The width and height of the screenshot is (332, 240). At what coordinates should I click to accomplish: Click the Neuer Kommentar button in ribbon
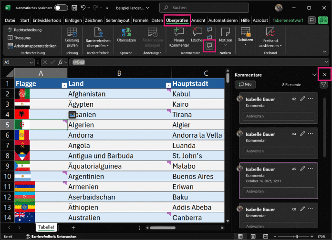point(179,35)
